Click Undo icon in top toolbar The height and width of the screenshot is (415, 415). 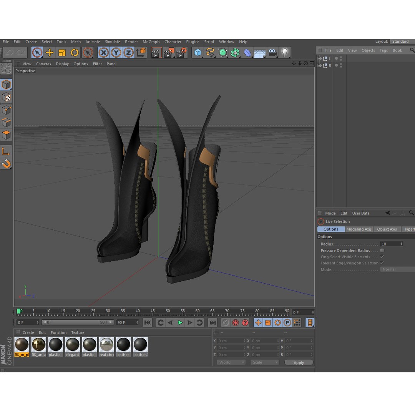pos(9,52)
